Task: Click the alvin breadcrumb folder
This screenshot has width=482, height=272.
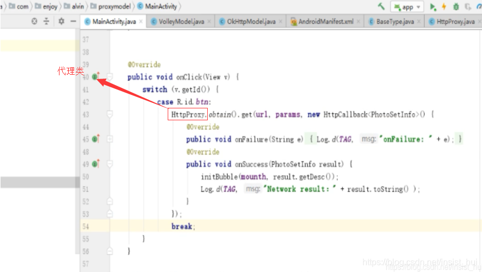Action: [74, 7]
